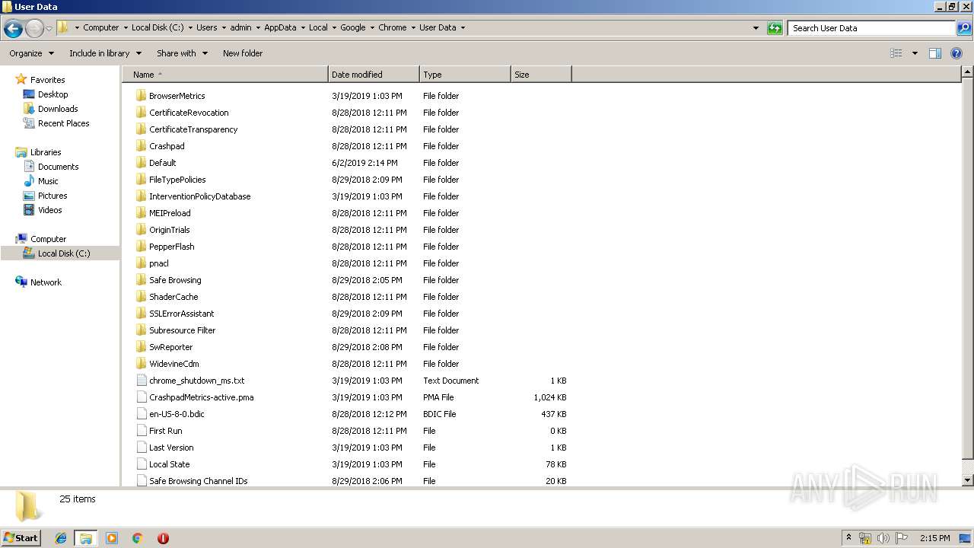Click the Search User Data field

(x=872, y=28)
